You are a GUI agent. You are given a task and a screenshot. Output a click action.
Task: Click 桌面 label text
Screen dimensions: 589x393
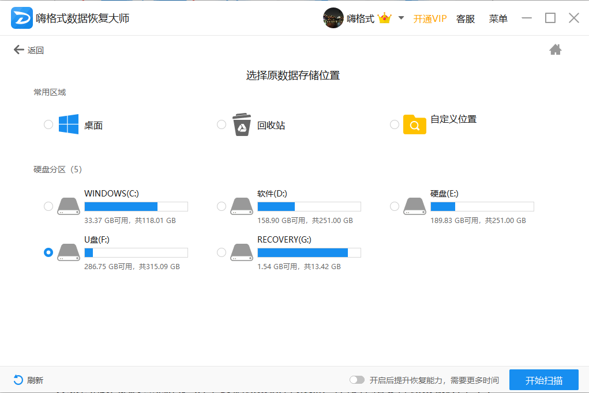pyautogui.click(x=93, y=126)
